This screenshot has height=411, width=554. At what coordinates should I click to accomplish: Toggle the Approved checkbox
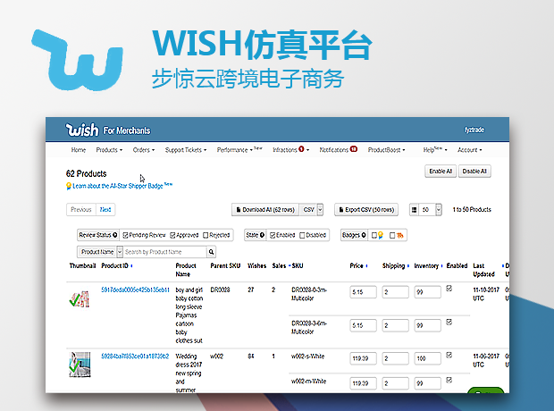coord(172,235)
